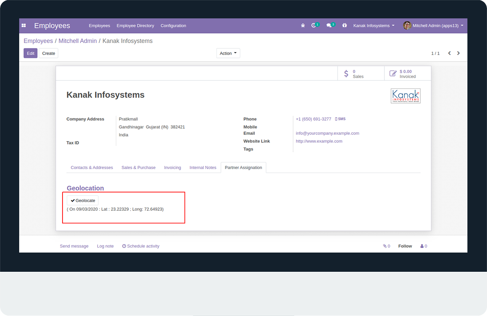Open the Employees menu item

pos(99,25)
